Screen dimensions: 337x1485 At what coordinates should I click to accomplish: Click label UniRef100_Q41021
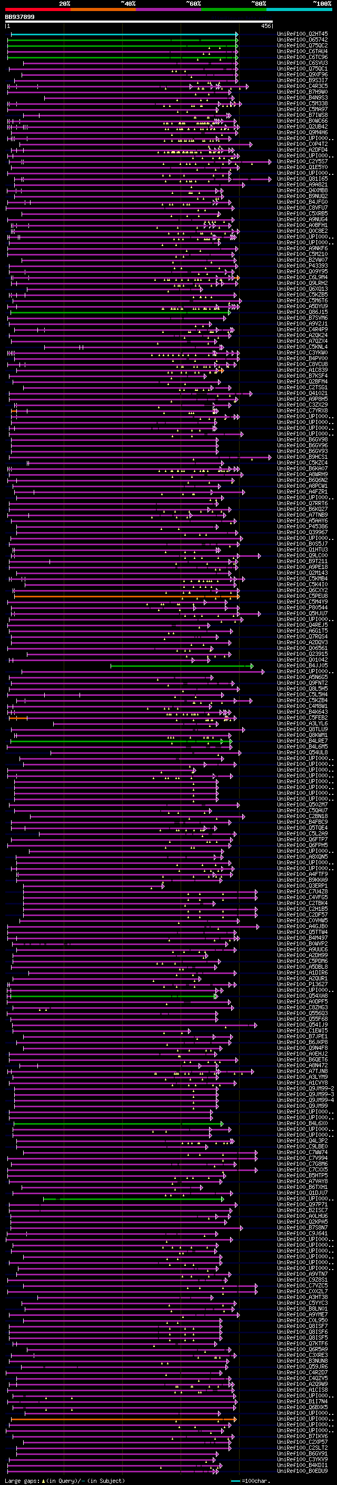pyautogui.click(x=302, y=393)
